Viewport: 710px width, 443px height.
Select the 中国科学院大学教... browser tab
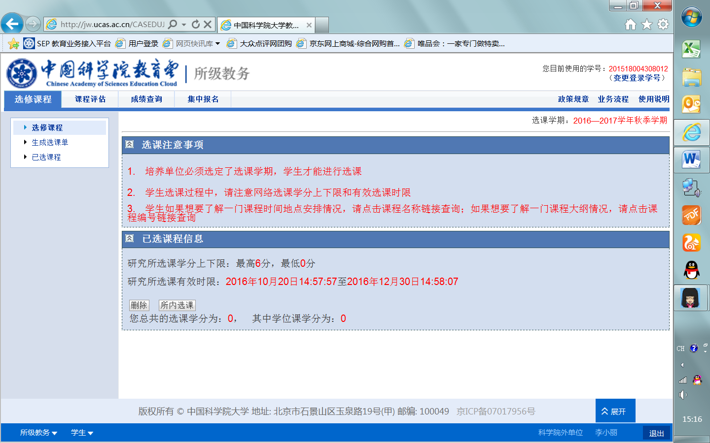point(265,25)
